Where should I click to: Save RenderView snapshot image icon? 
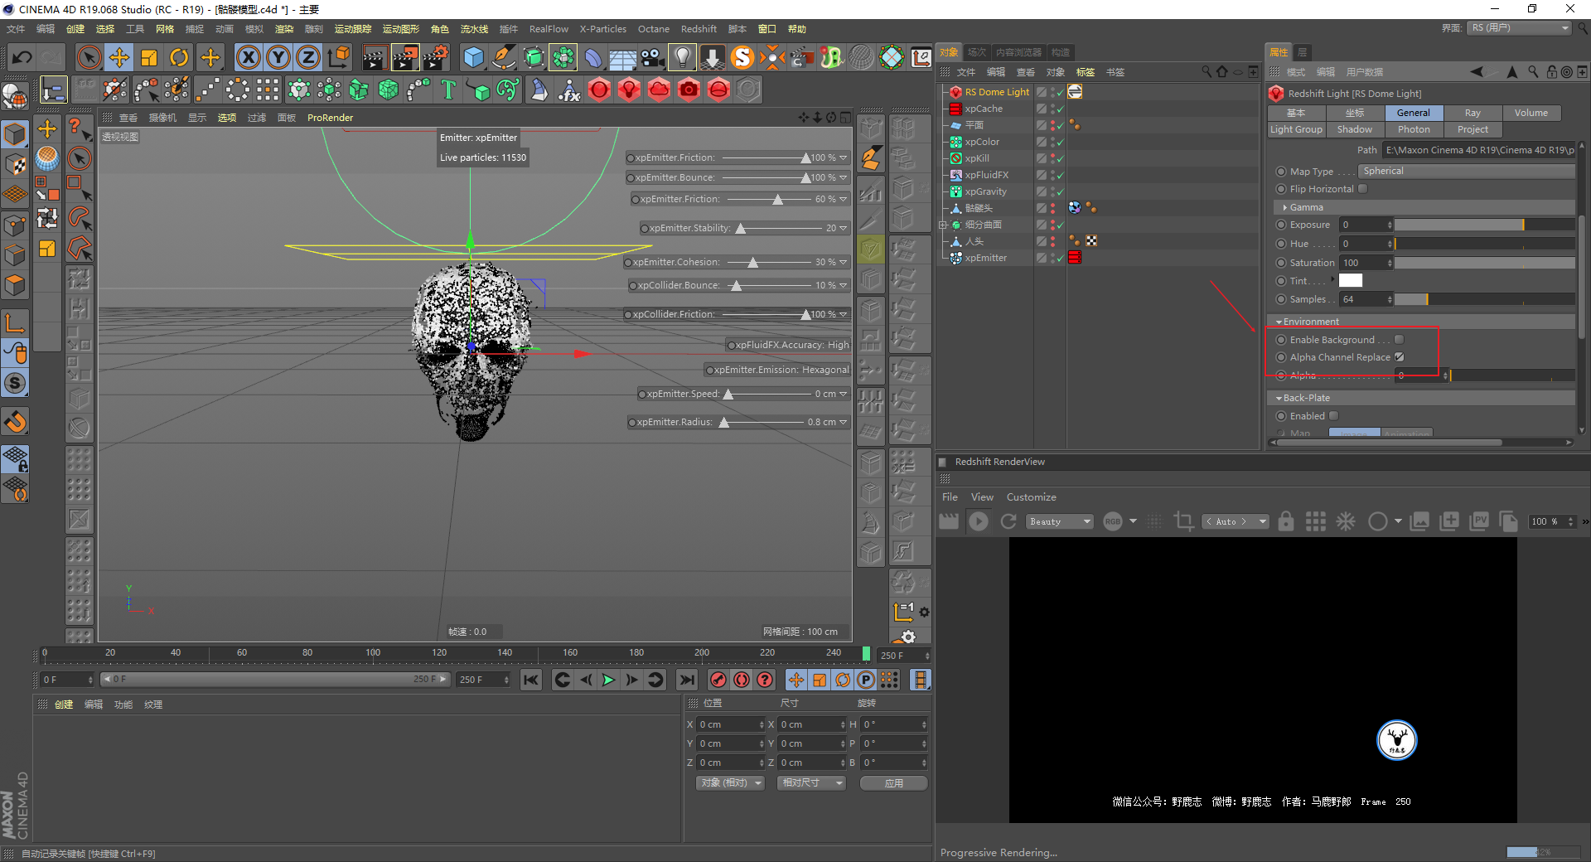[1419, 521]
